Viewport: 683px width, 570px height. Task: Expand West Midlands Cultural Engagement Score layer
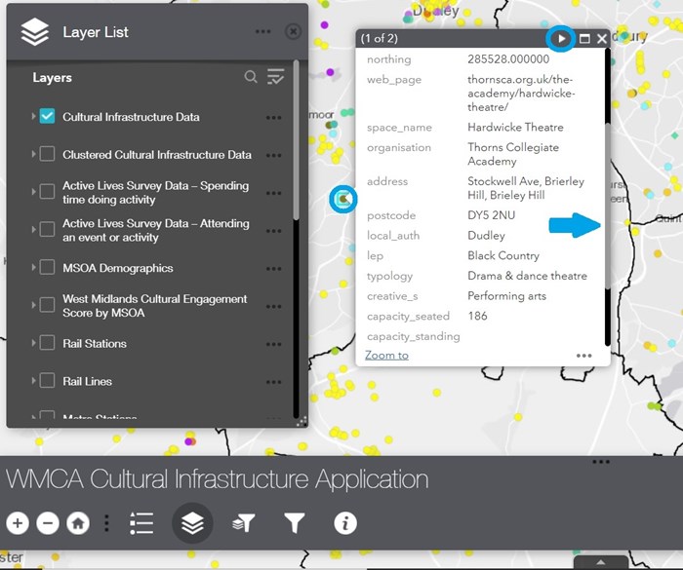click(33, 305)
